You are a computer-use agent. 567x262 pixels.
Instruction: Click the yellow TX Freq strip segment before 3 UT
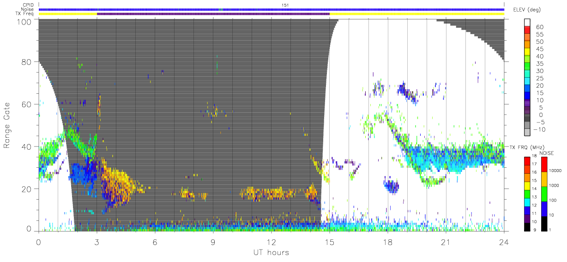[x=68, y=14]
